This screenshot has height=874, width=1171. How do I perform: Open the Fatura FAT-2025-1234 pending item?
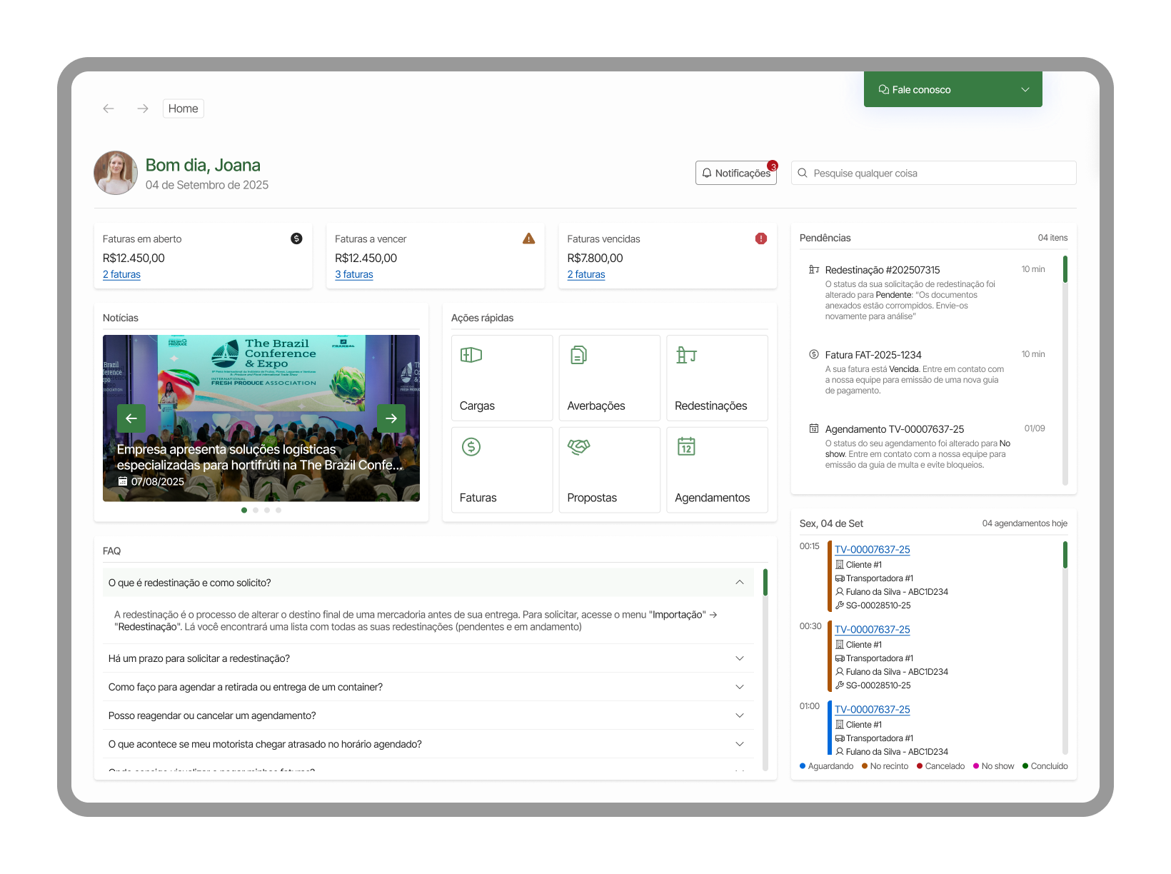coord(927,373)
